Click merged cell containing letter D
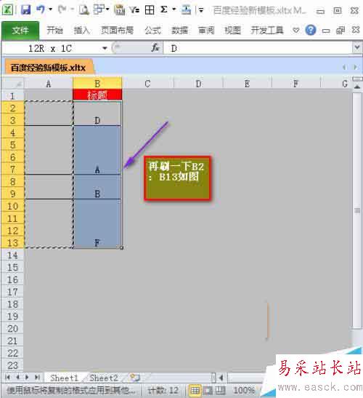This screenshot has width=363, height=398. [97, 114]
